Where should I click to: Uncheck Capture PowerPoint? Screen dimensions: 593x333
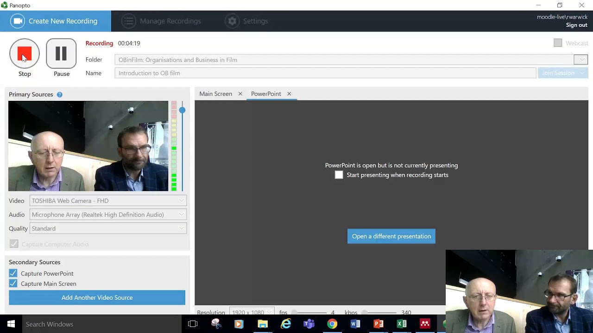tap(13, 273)
